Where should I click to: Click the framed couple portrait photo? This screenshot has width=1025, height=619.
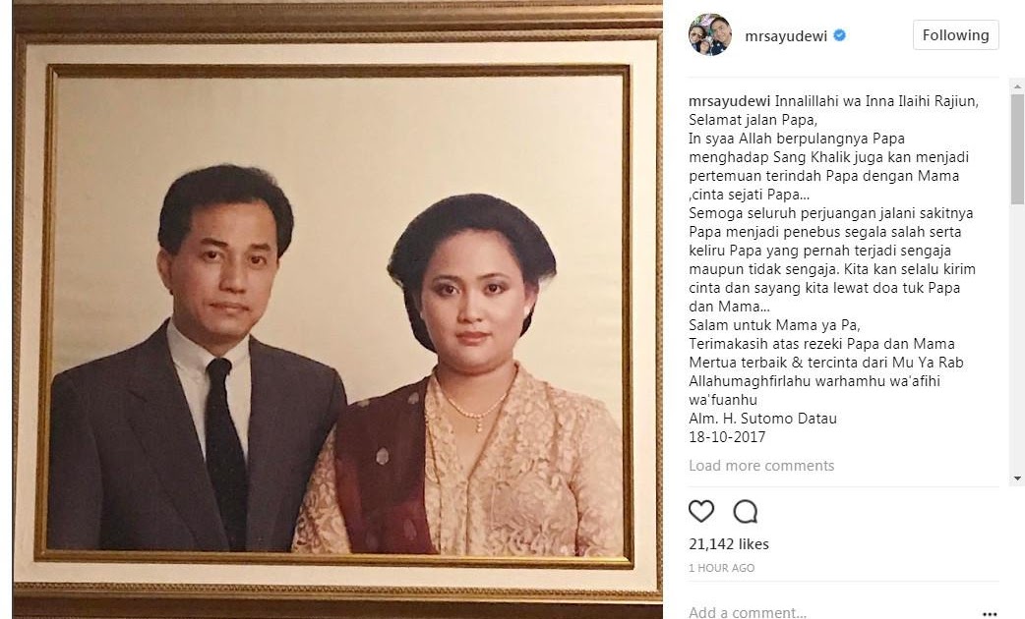tap(337, 309)
